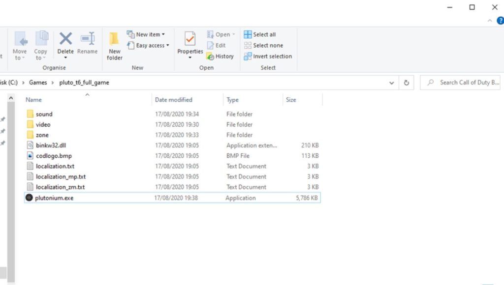Open file History in the ribbon

220,57
